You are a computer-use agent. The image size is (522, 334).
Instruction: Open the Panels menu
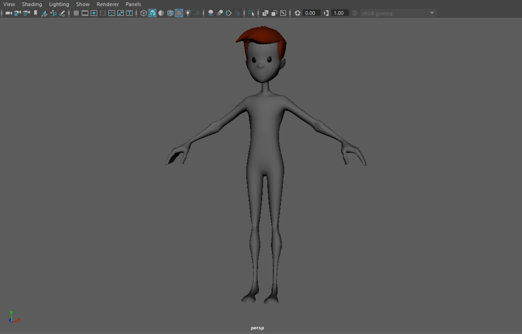pos(133,4)
